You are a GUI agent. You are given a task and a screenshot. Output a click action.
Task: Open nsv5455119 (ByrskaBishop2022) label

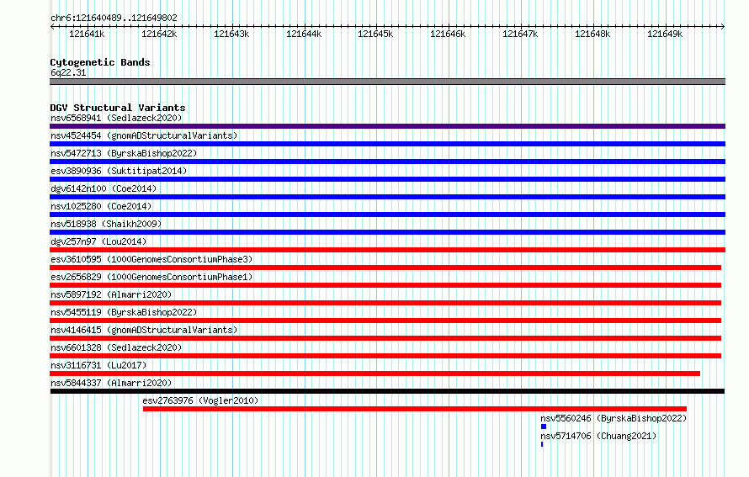(124, 312)
